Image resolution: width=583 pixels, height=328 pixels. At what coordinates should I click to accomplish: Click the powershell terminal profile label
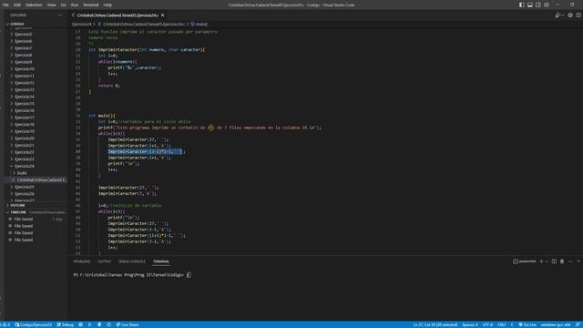click(x=525, y=261)
